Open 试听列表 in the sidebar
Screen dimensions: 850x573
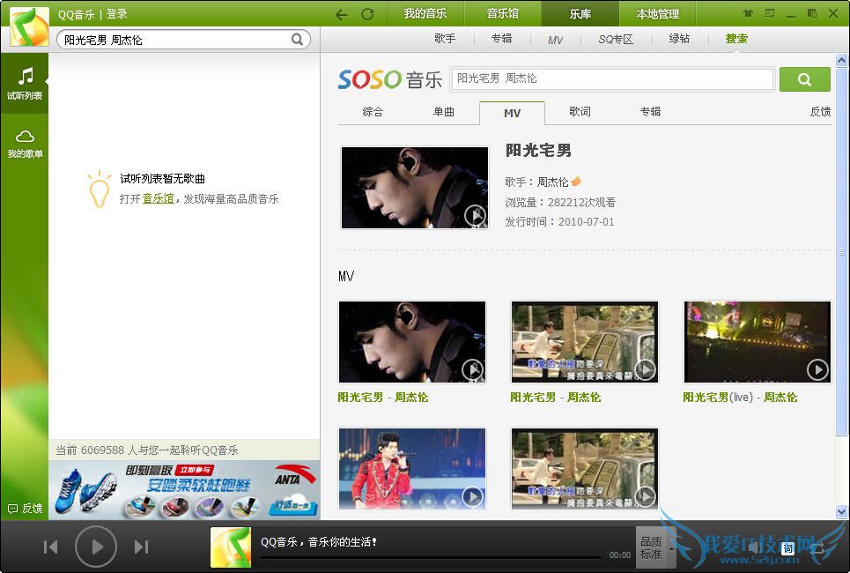pyautogui.click(x=25, y=83)
